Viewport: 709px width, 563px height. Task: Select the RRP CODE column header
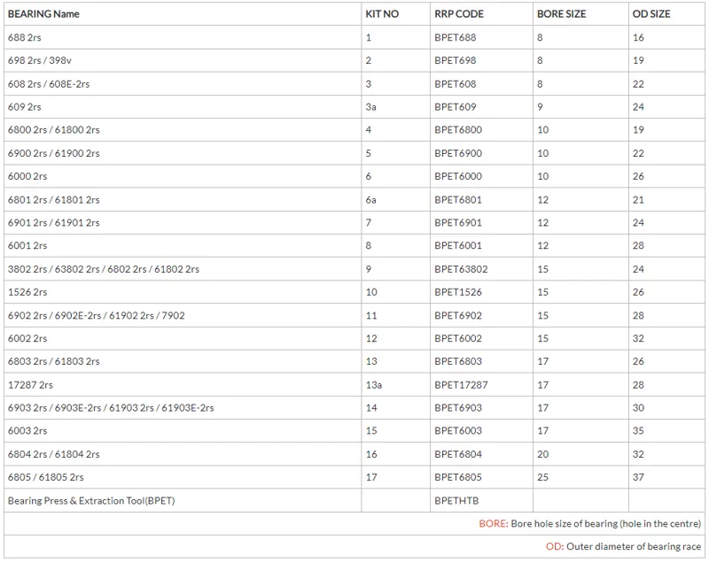coord(459,14)
